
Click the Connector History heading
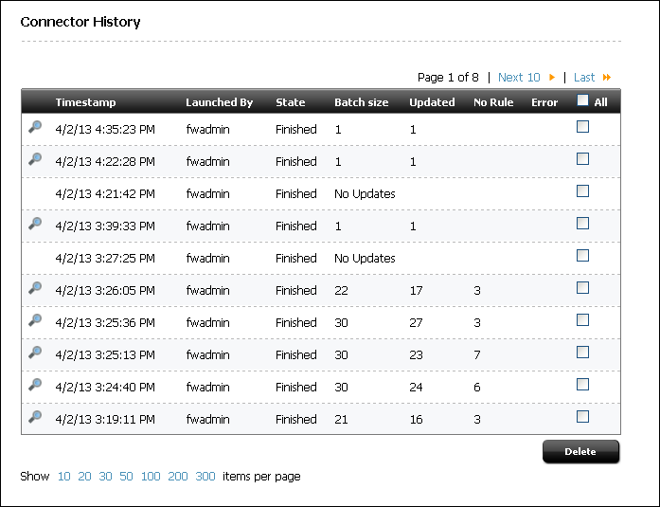80,22
